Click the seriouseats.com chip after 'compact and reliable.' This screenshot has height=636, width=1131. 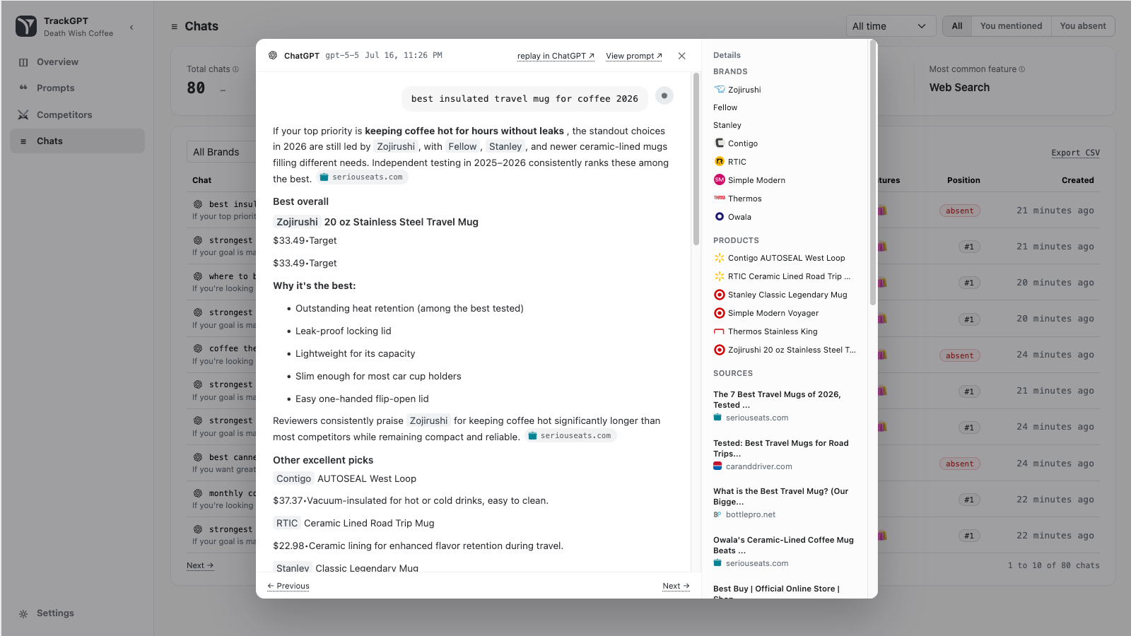570,436
